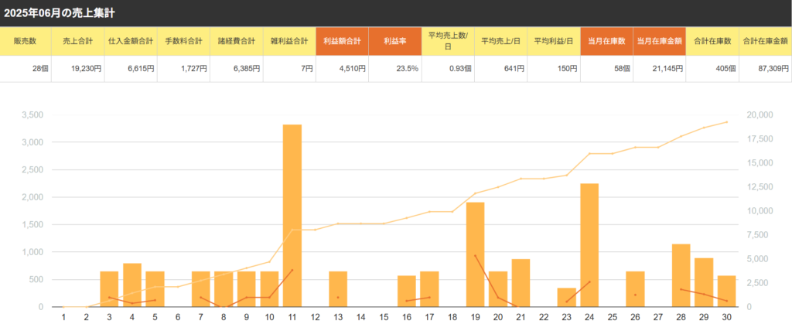Click the bar for day 13
Viewport: 792px width, 324px height.
pos(338,289)
